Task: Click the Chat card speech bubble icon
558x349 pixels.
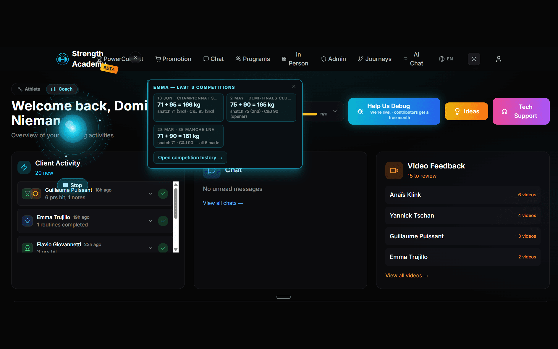Action: pyautogui.click(x=212, y=171)
